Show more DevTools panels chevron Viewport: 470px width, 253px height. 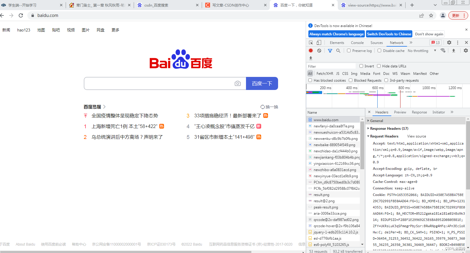tap(411, 42)
